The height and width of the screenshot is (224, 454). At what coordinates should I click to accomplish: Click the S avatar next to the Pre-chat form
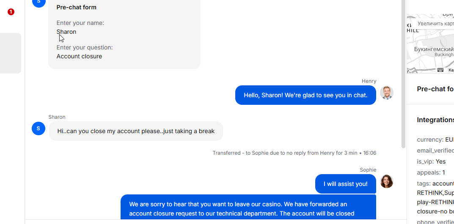(x=39, y=2)
